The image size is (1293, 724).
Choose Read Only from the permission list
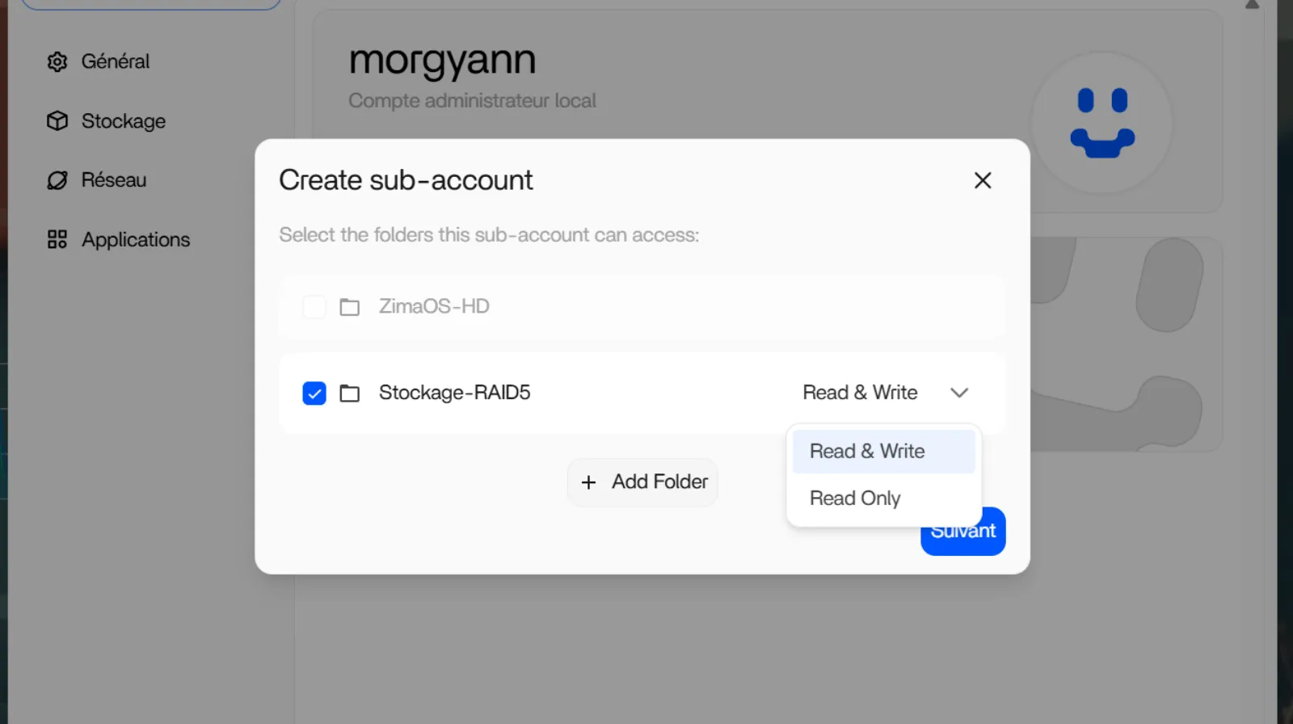tap(855, 499)
